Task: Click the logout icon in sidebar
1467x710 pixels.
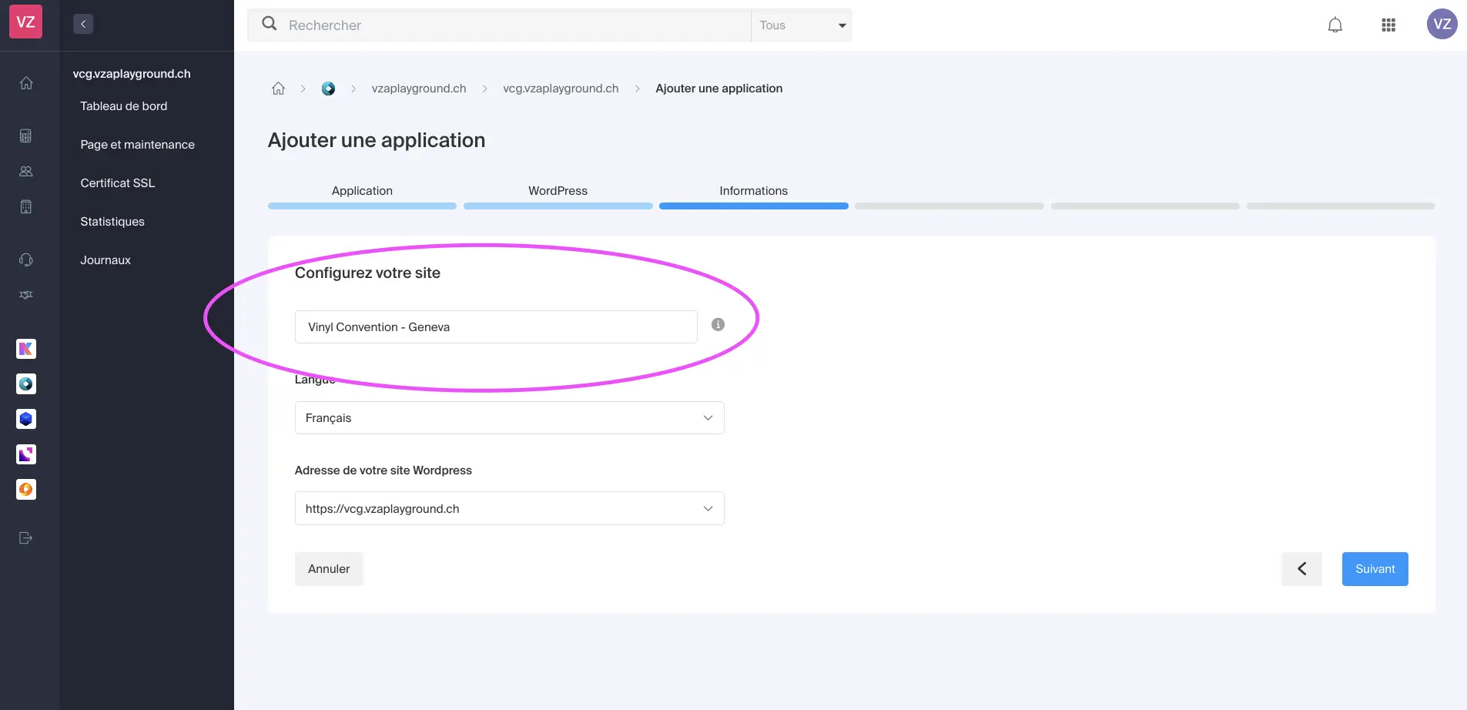Action: click(x=26, y=538)
